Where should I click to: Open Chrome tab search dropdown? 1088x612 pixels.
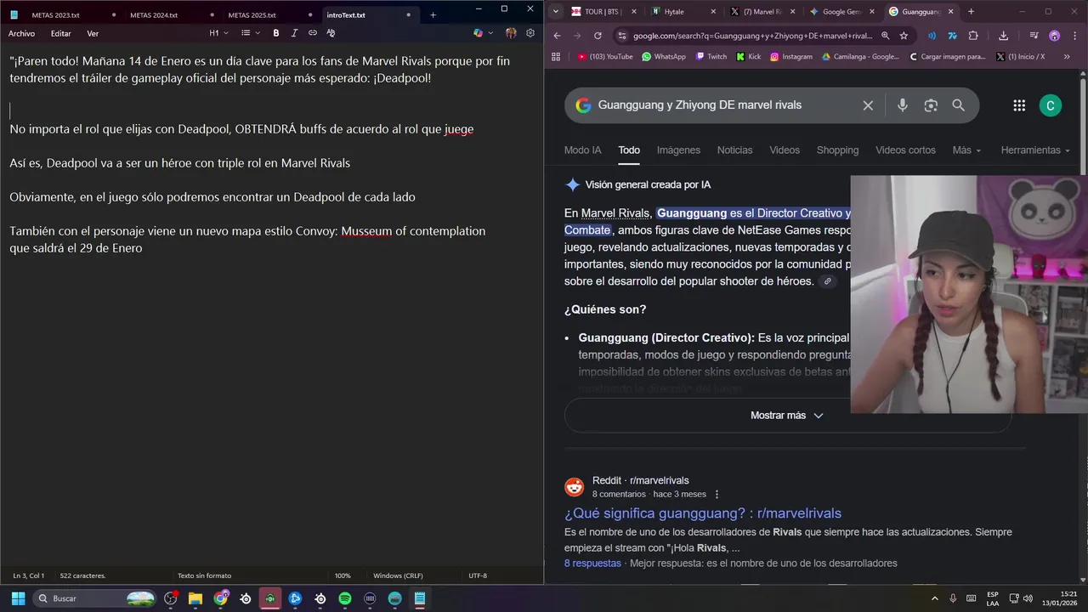point(556,11)
